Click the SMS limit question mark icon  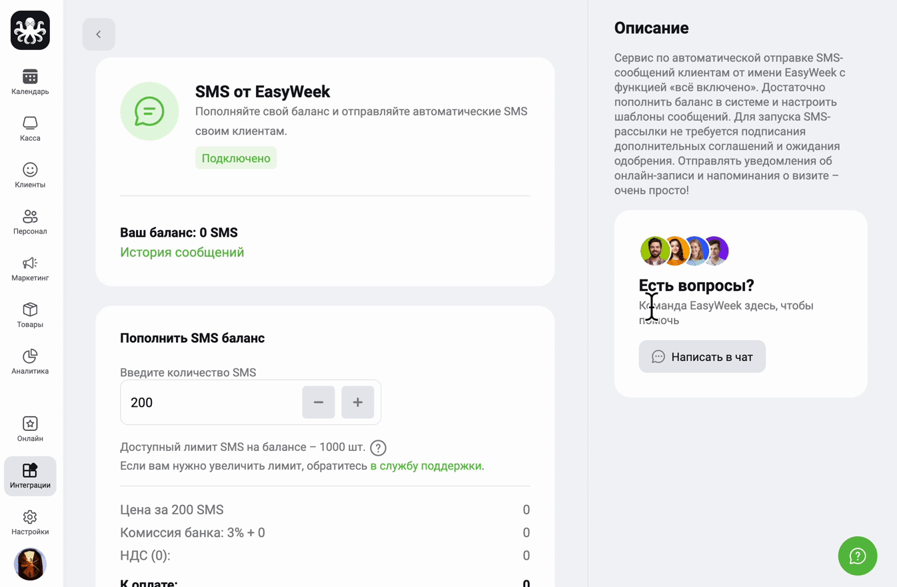tap(378, 448)
